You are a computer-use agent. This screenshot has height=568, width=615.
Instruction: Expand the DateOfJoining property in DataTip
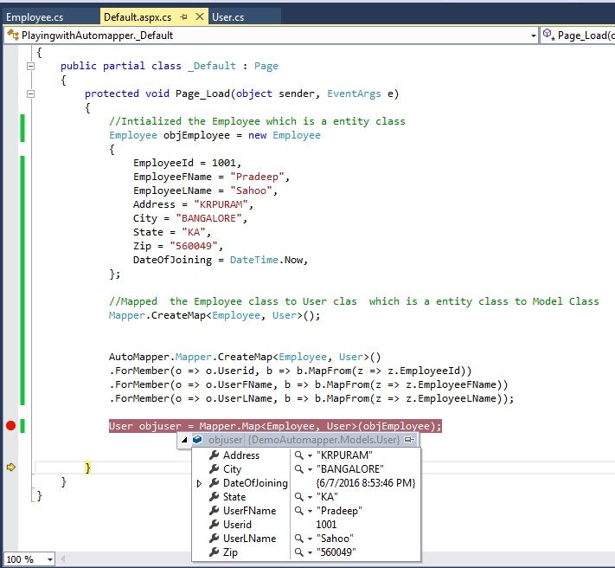(200, 483)
